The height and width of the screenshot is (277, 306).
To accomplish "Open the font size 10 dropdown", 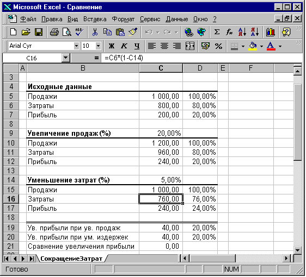I will [x=98, y=46].
